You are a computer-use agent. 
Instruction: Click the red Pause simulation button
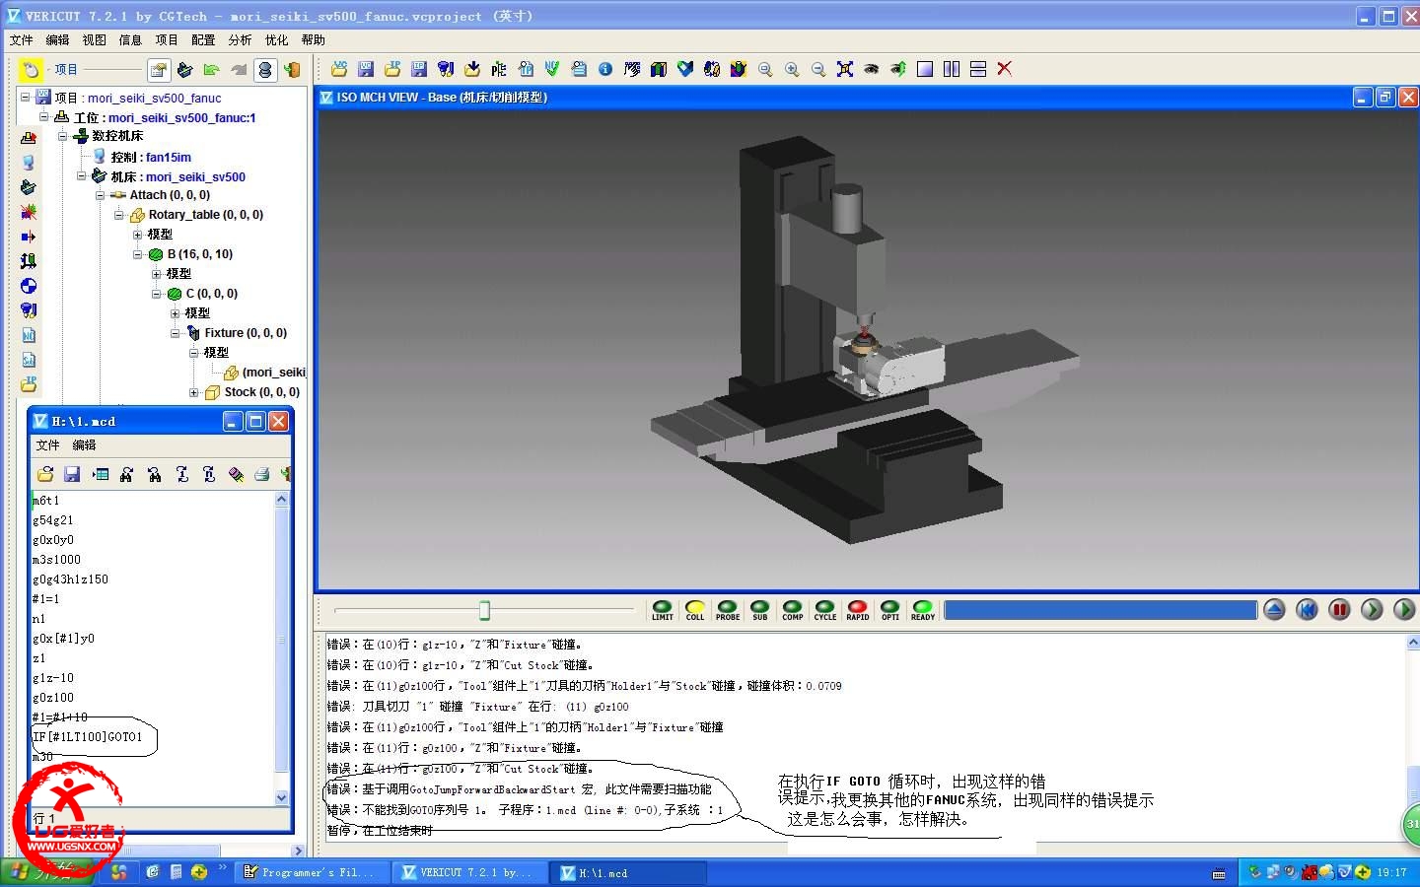1339,610
